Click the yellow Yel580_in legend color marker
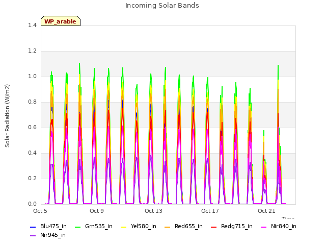Screen dimensions: 326x245 [x=123, y=227]
